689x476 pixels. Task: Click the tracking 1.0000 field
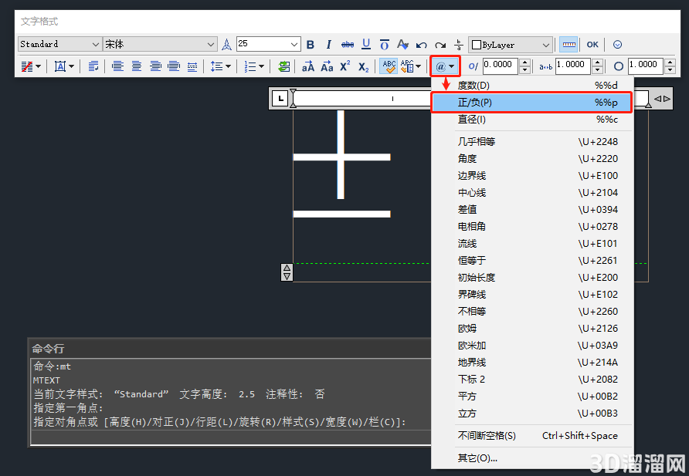(x=573, y=66)
